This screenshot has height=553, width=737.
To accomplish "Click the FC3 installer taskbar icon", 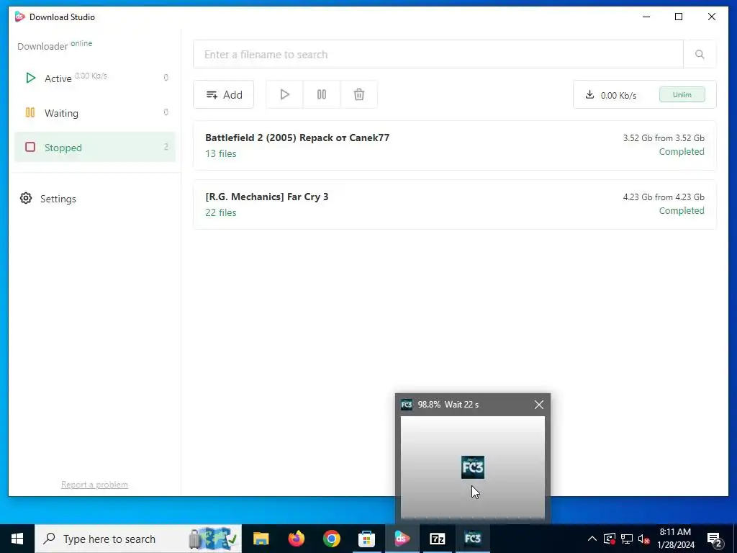I will click(472, 539).
